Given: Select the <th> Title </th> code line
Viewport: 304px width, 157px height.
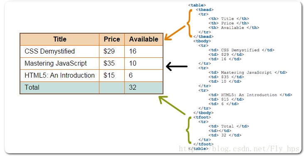Looking at the screenshot, I should click(229, 19).
